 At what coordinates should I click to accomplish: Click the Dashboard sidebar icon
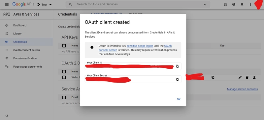(x=7, y=25)
